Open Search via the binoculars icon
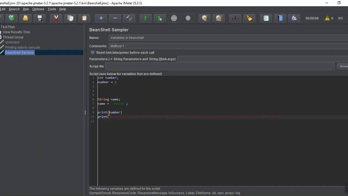 pyautogui.click(x=235, y=18)
